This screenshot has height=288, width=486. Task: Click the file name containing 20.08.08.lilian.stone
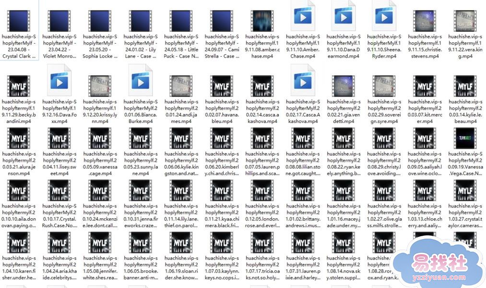[303, 163]
